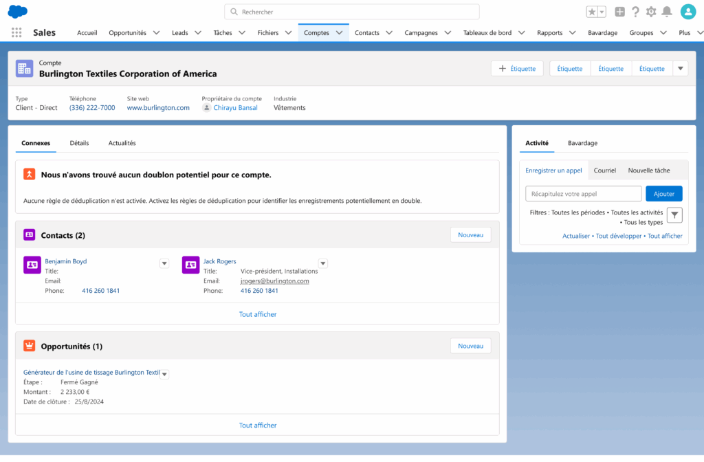The height and width of the screenshot is (462, 704).
Task: Open Générateur de l'usine de tissage opportunity
Action: point(91,372)
